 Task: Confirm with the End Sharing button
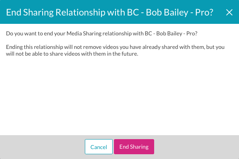(x=134, y=147)
